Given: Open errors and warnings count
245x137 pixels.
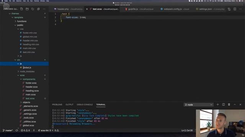Looking at the screenshot, I should pyautogui.click(x=25, y=131).
